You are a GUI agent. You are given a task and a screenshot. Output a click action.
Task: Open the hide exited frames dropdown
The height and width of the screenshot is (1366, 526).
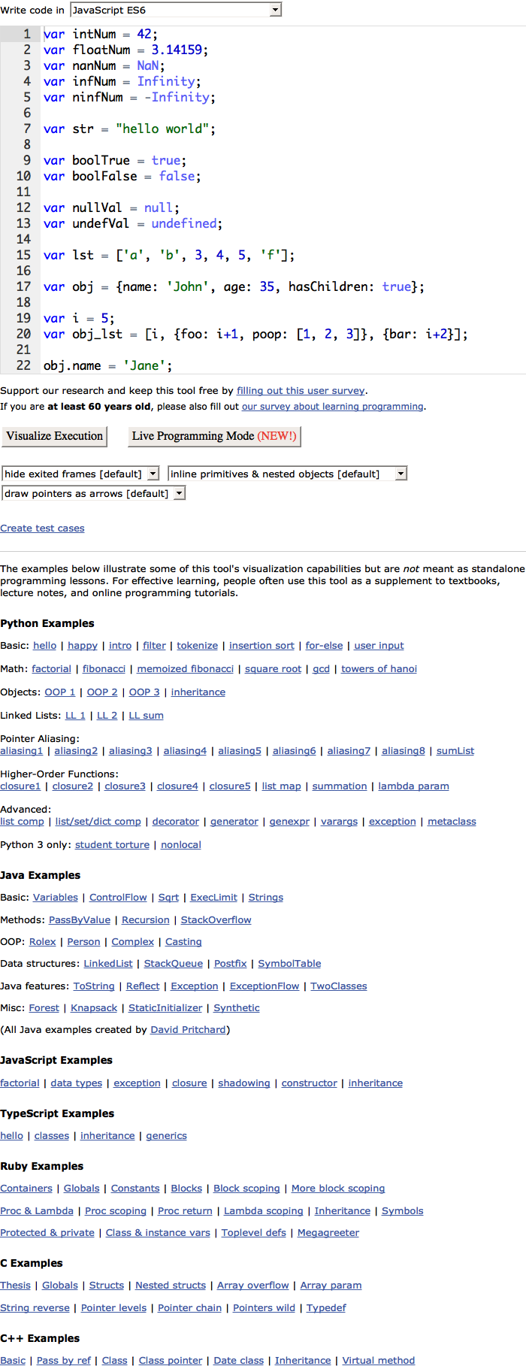(x=80, y=474)
